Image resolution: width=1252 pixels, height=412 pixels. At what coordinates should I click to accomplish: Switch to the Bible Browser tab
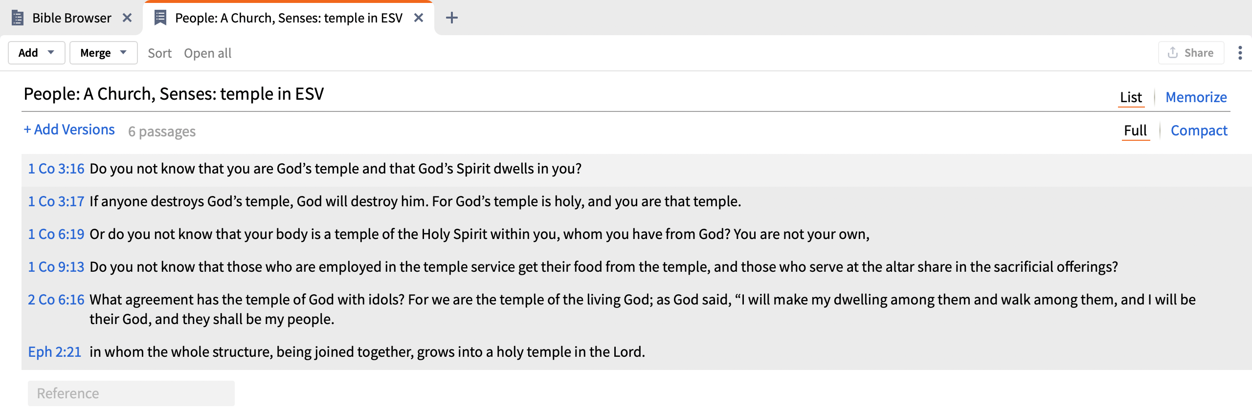point(72,18)
